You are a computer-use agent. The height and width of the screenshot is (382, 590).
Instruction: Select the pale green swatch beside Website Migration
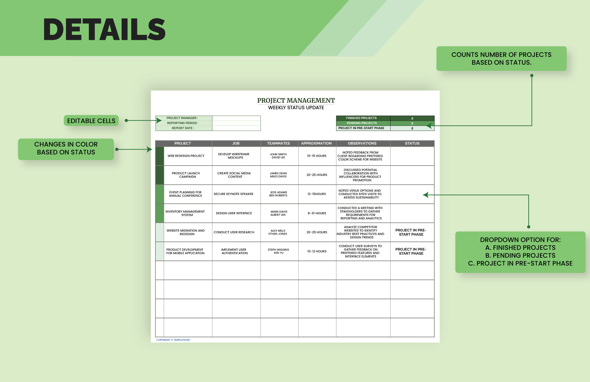[x=160, y=233]
